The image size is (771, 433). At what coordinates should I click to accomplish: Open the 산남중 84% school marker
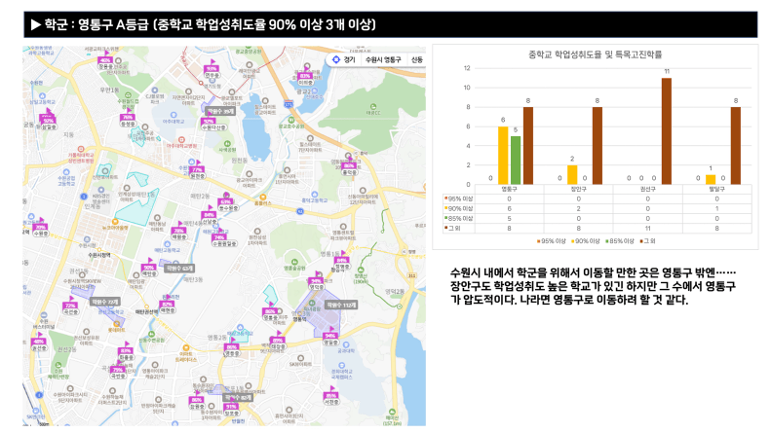[x=209, y=217]
